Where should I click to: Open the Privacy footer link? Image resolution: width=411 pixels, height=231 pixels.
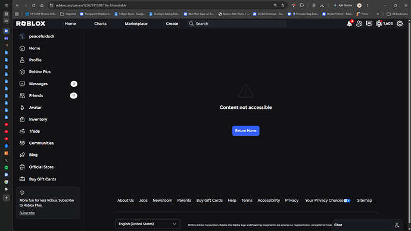pyautogui.click(x=292, y=201)
